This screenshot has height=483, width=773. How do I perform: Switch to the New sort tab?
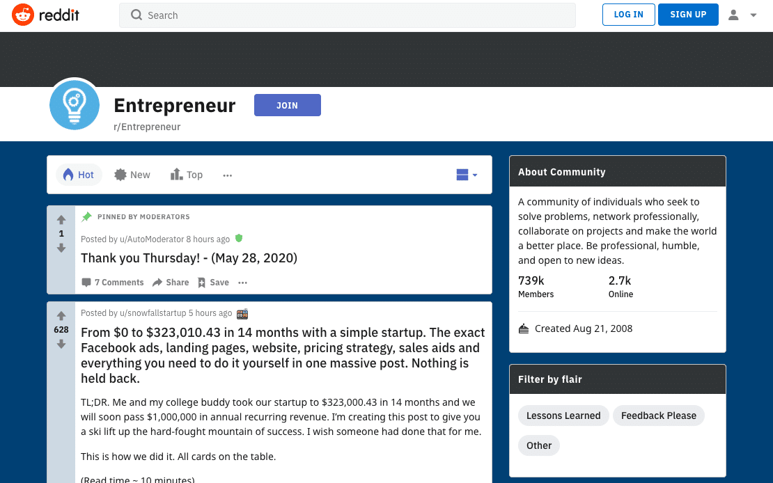132,175
